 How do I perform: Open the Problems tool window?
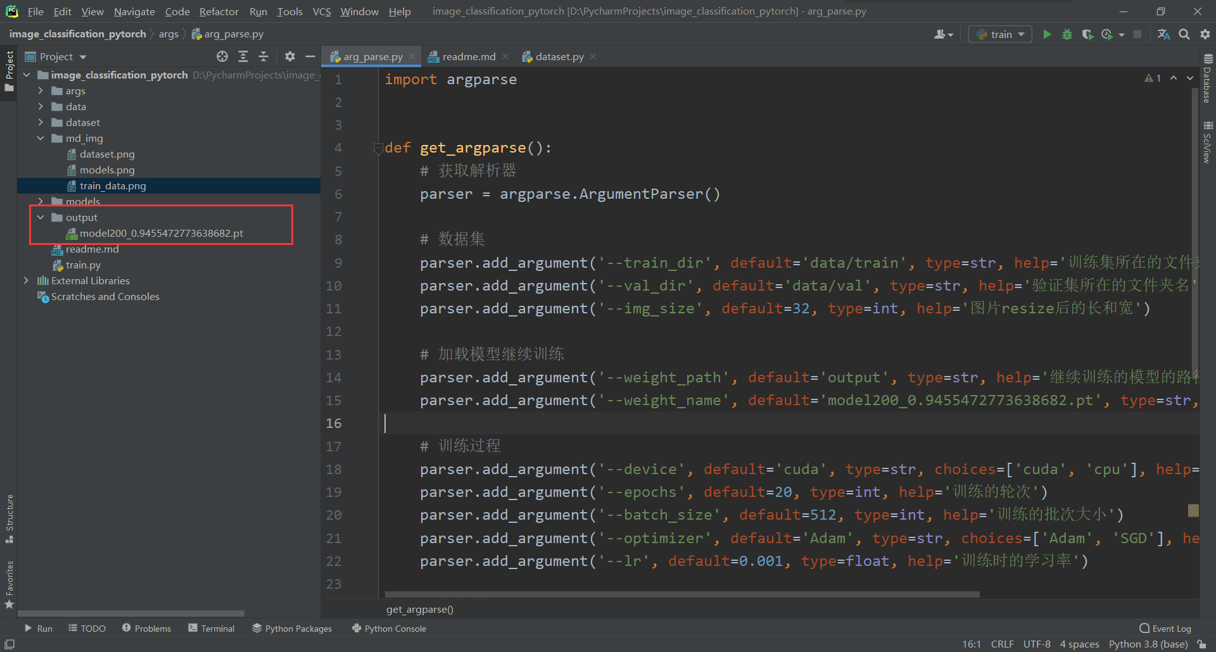click(x=146, y=629)
